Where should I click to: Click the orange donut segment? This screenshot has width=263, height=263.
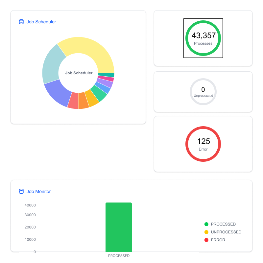click(x=84, y=101)
